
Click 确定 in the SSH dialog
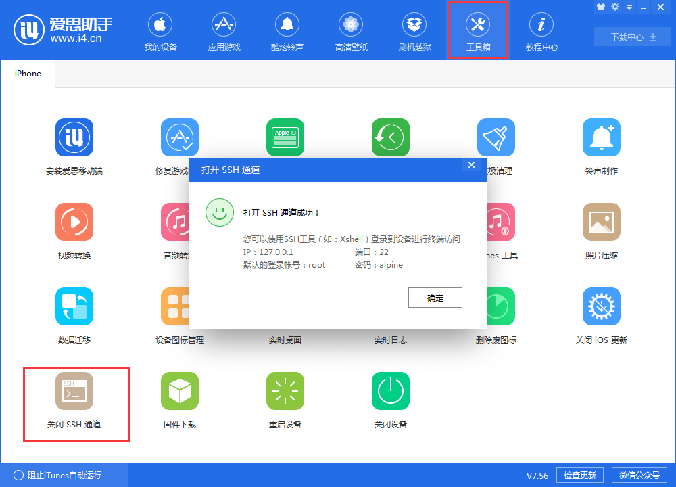[x=435, y=298]
